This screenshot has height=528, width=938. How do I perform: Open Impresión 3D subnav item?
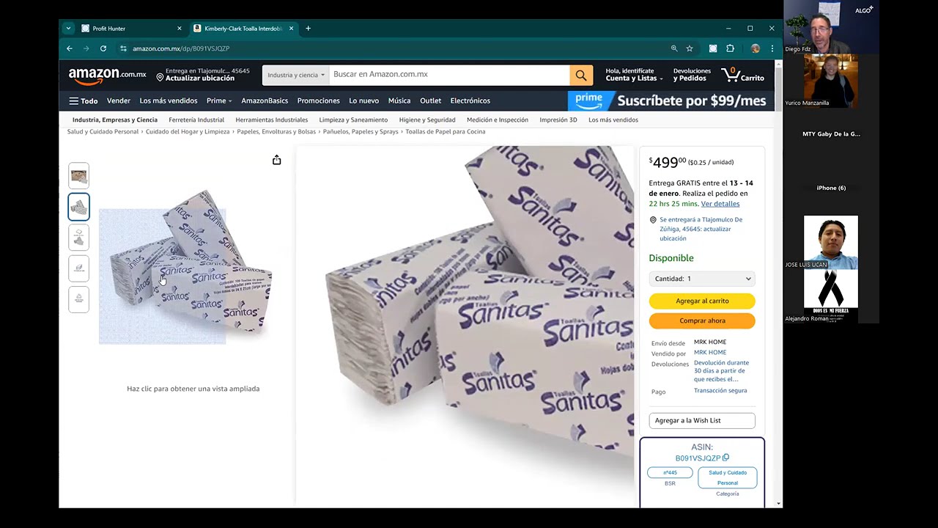(558, 120)
